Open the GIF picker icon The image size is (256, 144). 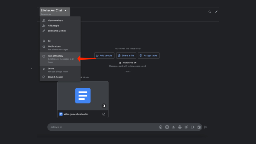tap(167, 127)
